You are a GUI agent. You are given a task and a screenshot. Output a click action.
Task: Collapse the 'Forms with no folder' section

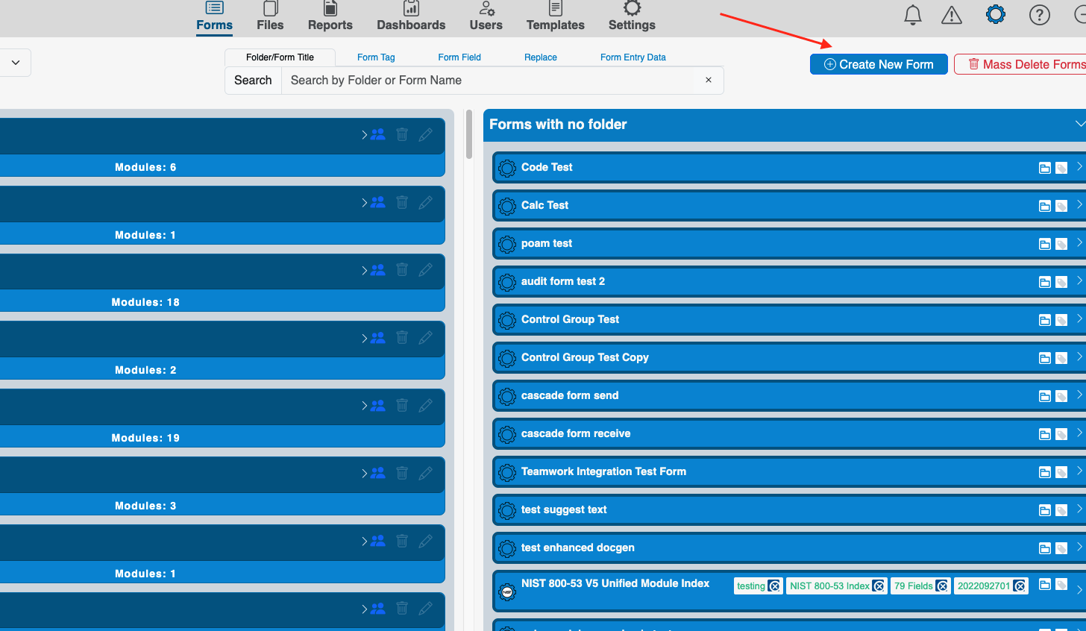(x=1079, y=124)
